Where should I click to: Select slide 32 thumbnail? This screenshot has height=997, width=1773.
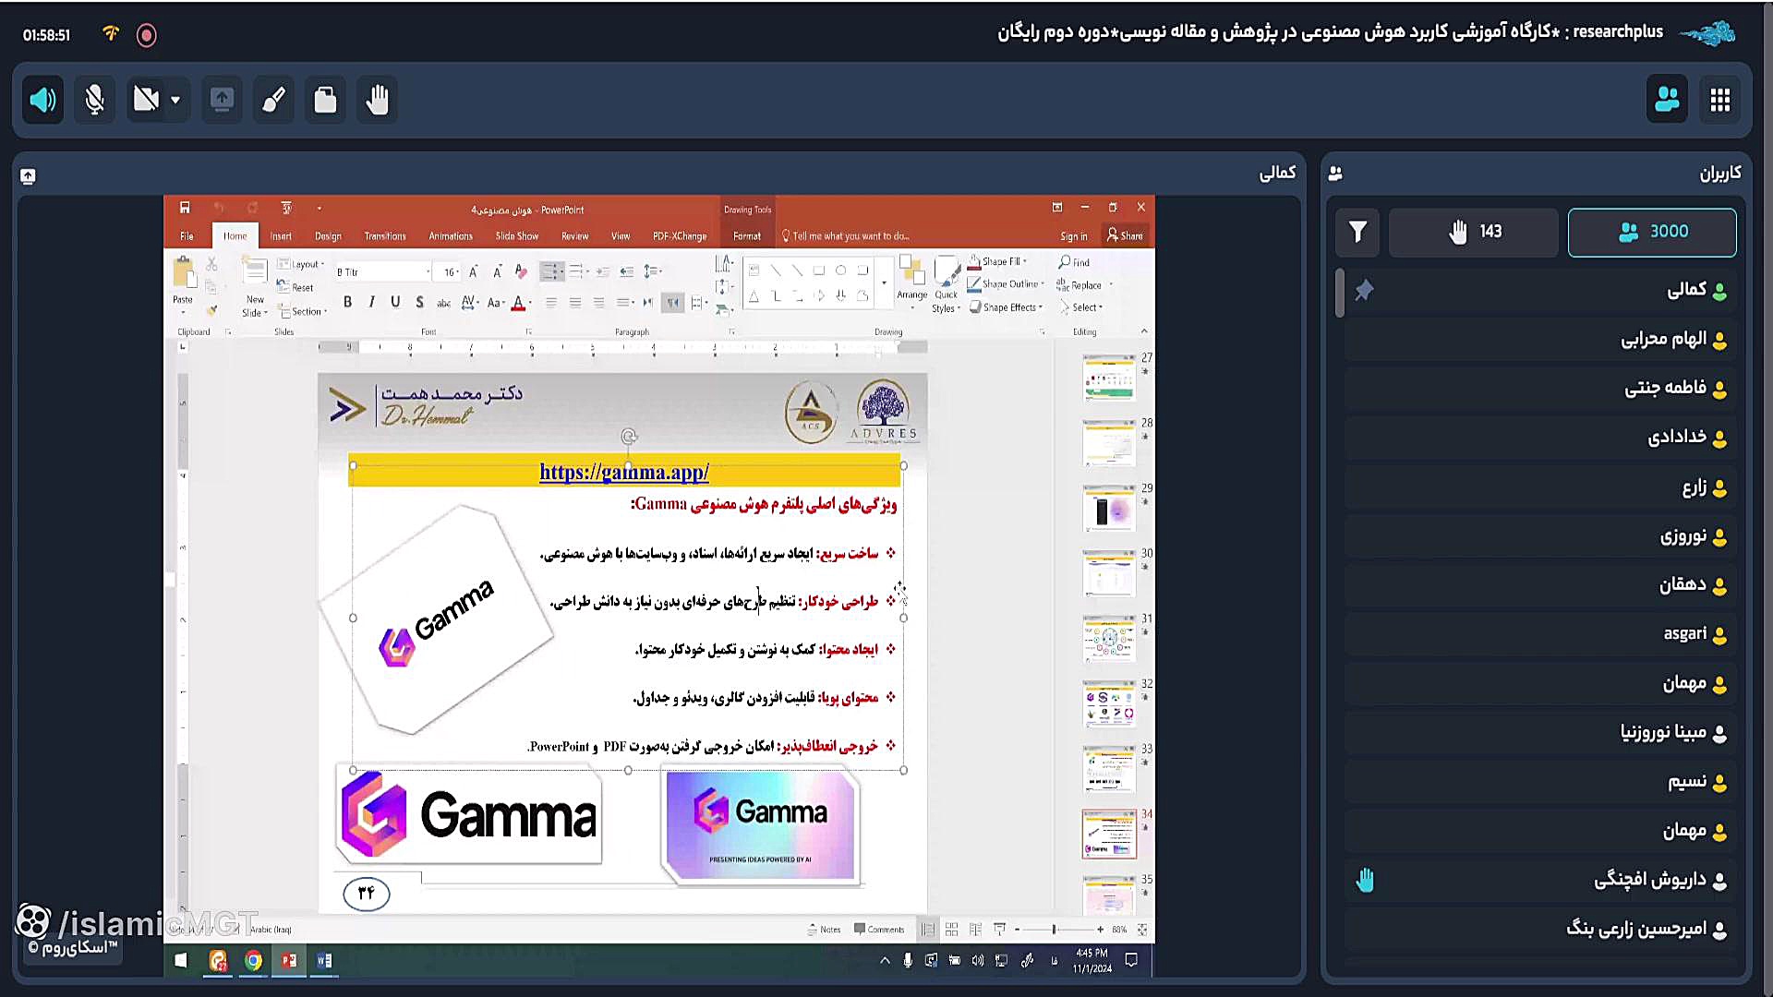tap(1109, 704)
